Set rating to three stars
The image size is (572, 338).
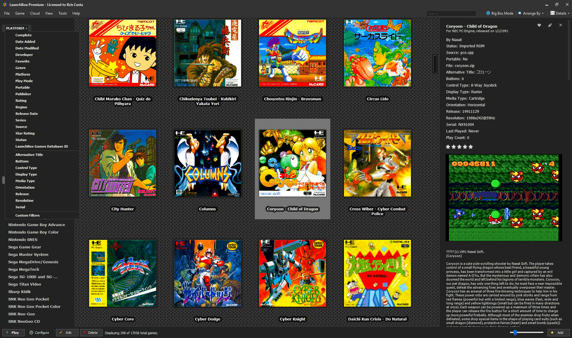click(459, 147)
